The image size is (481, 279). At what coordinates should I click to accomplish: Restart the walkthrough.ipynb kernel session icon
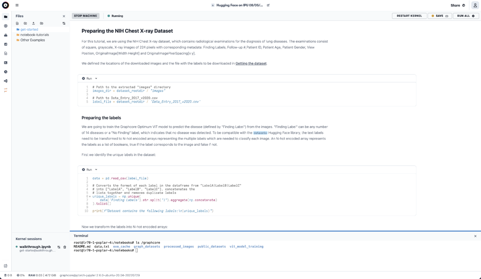(x=59, y=247)
